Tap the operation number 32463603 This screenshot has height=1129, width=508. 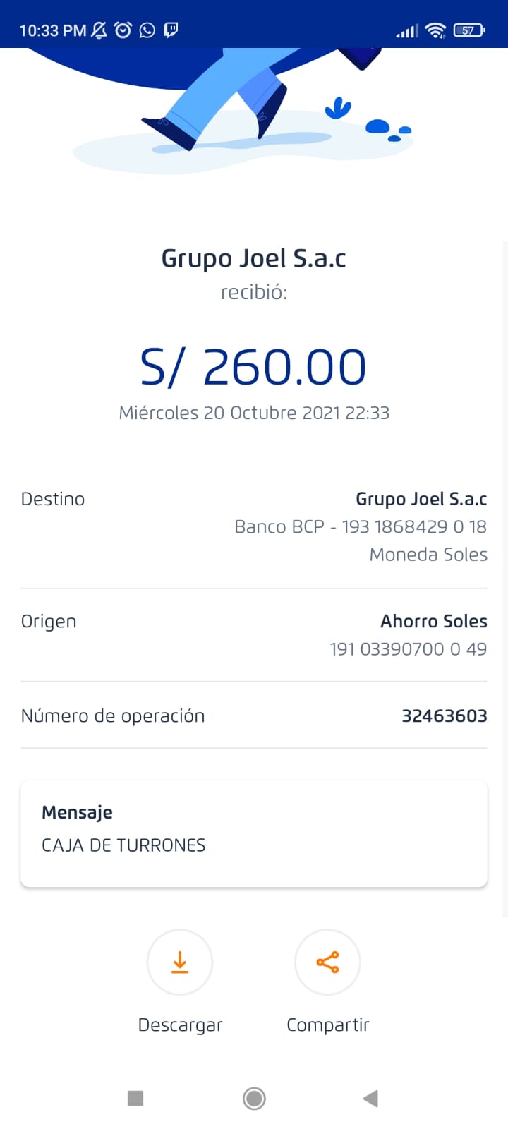(444, 716)
